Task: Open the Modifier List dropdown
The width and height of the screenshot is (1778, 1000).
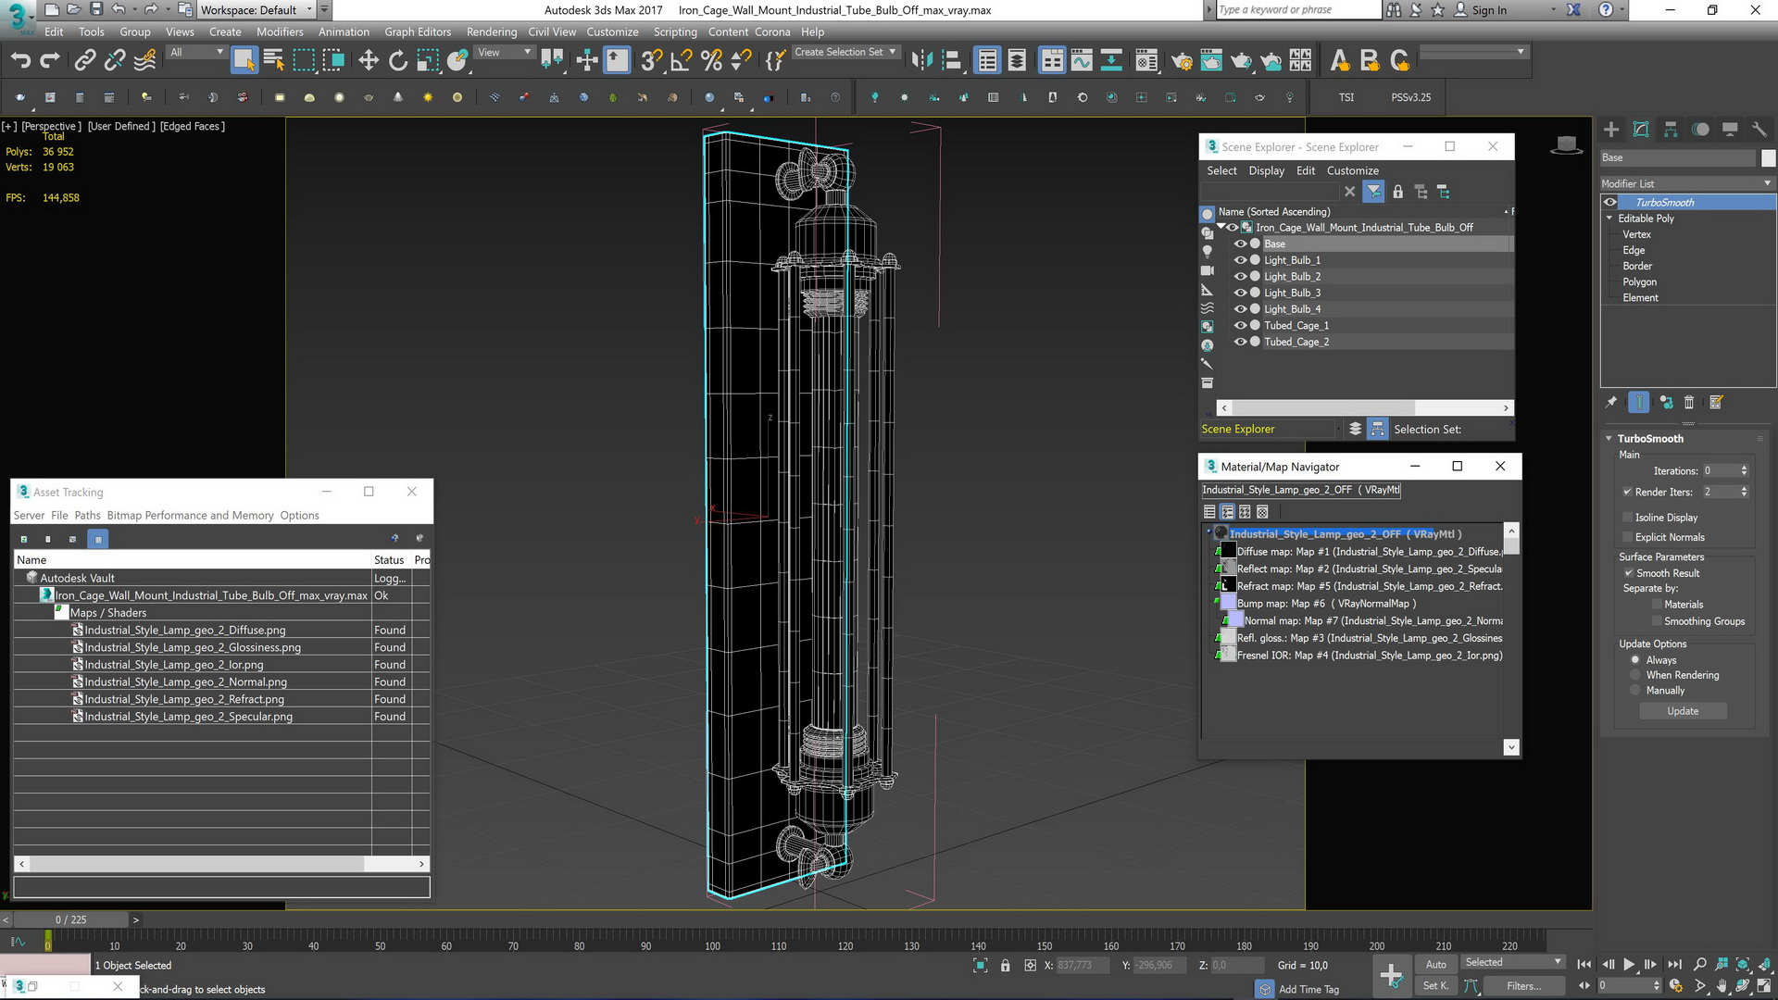Action: point(1687,183)
